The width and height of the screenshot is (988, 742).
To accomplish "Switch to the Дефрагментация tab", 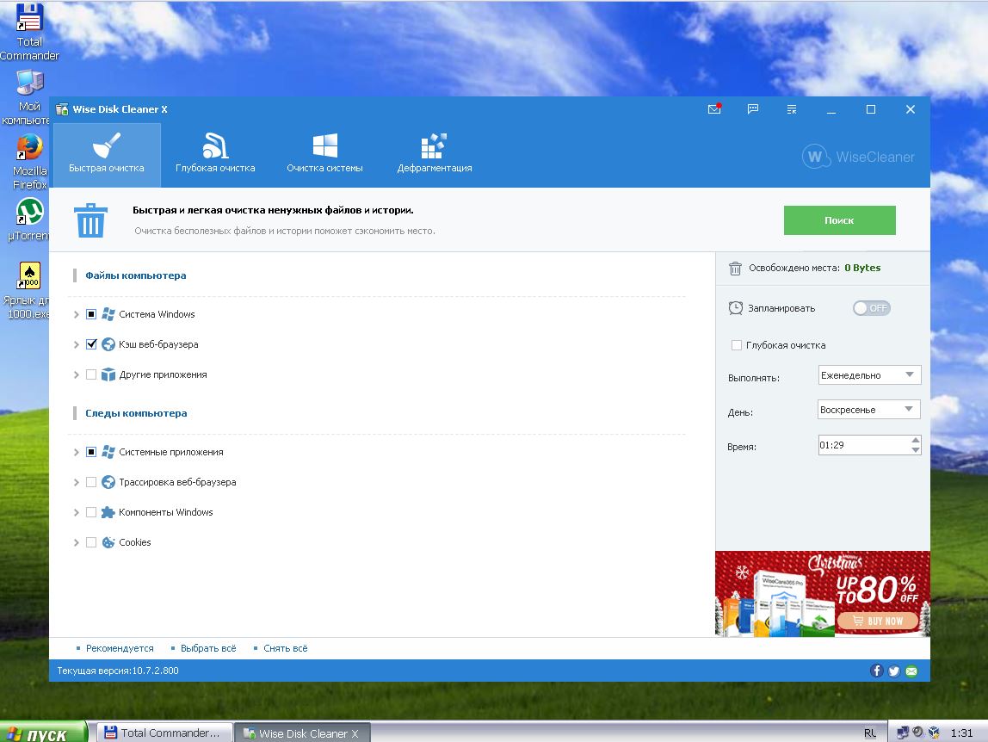I will (x=434, y=155).
